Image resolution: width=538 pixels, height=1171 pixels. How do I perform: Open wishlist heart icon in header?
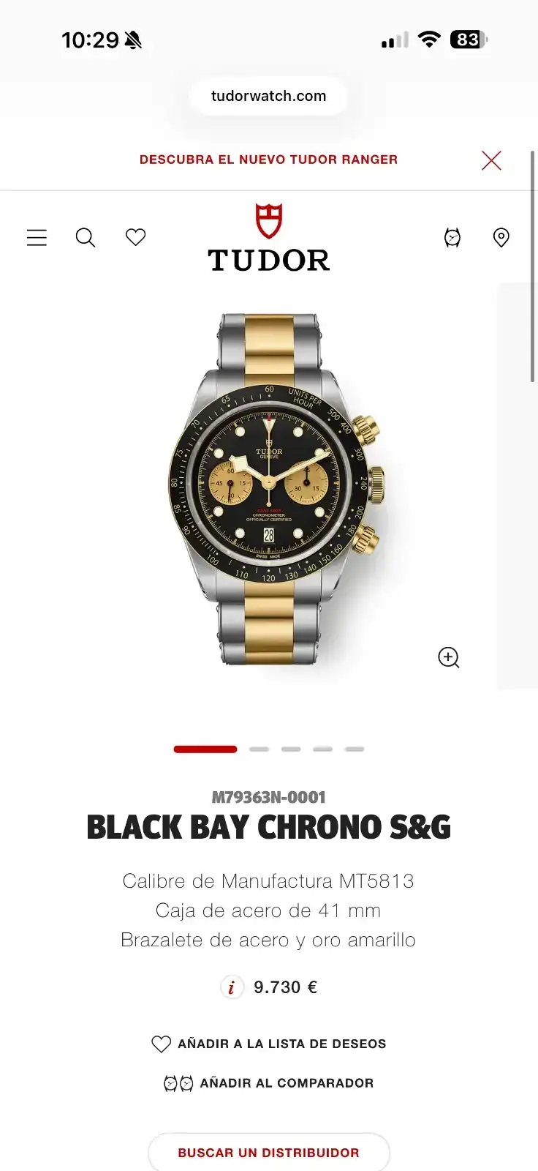tap(135, 237)
